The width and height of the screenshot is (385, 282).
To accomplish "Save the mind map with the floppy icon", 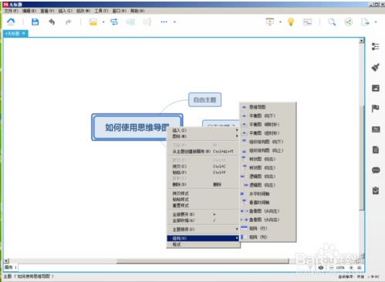I will tap(35, 22).
